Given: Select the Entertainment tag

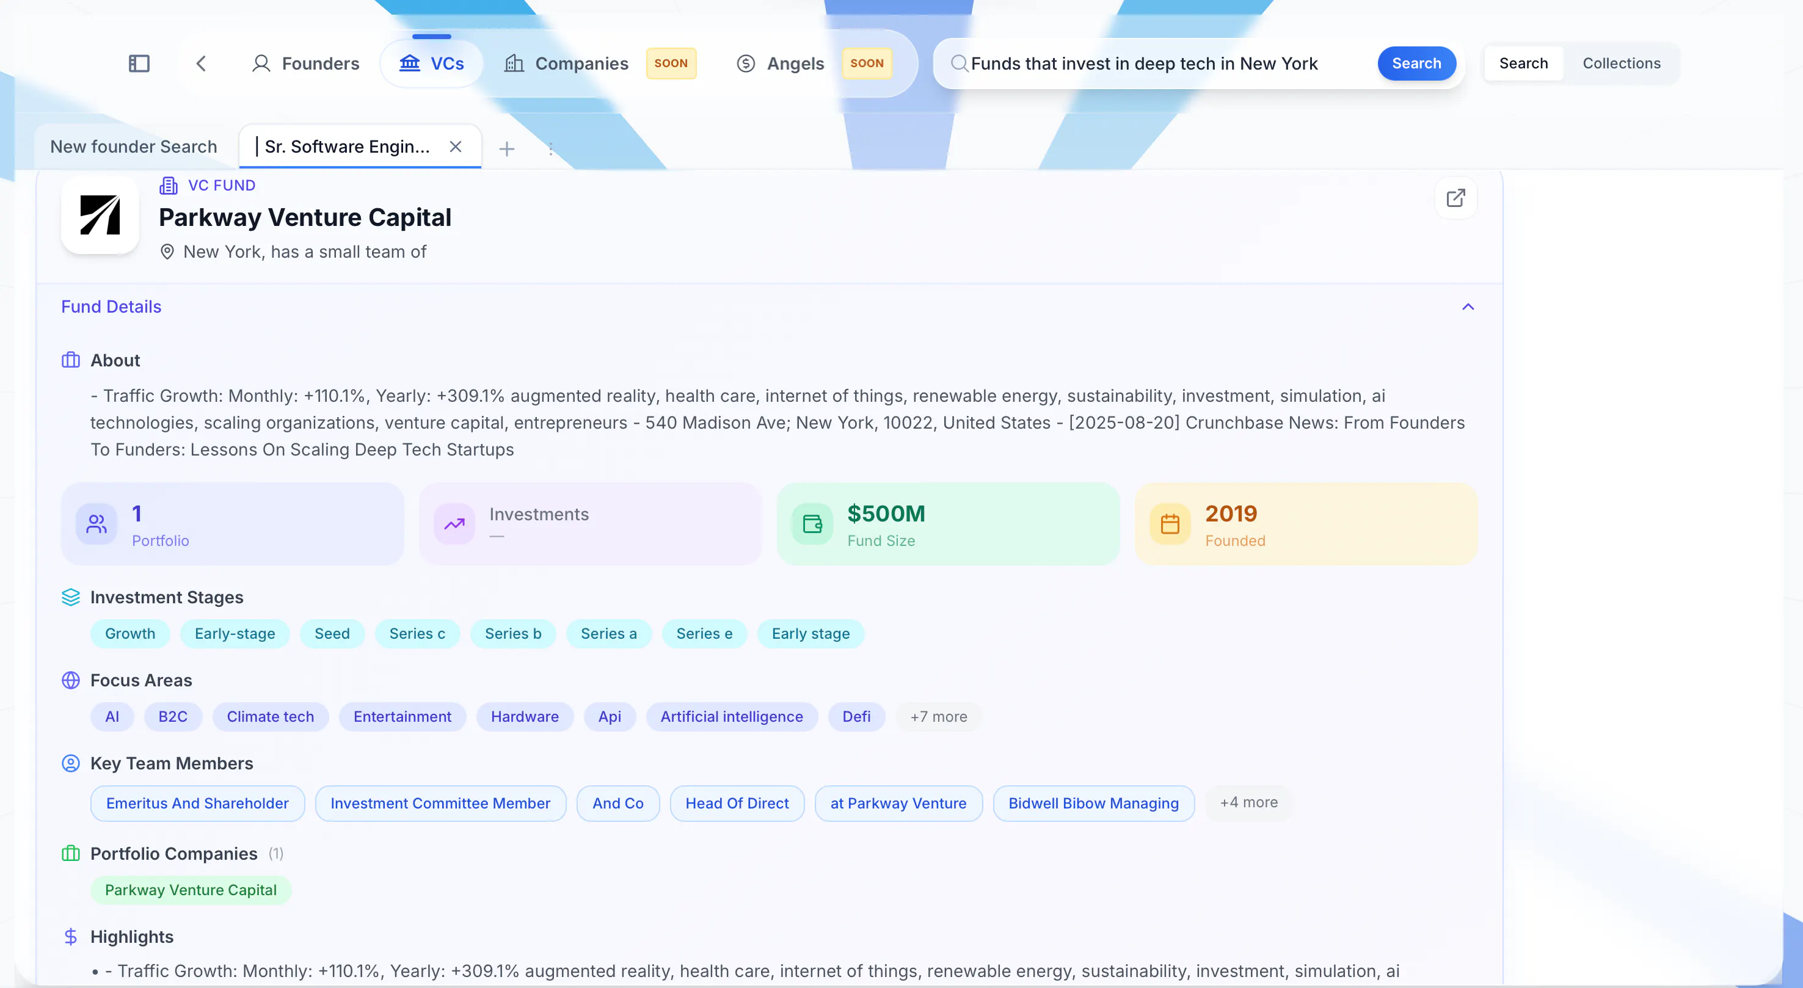Looking at the screenshot, I should click(402, 717).
